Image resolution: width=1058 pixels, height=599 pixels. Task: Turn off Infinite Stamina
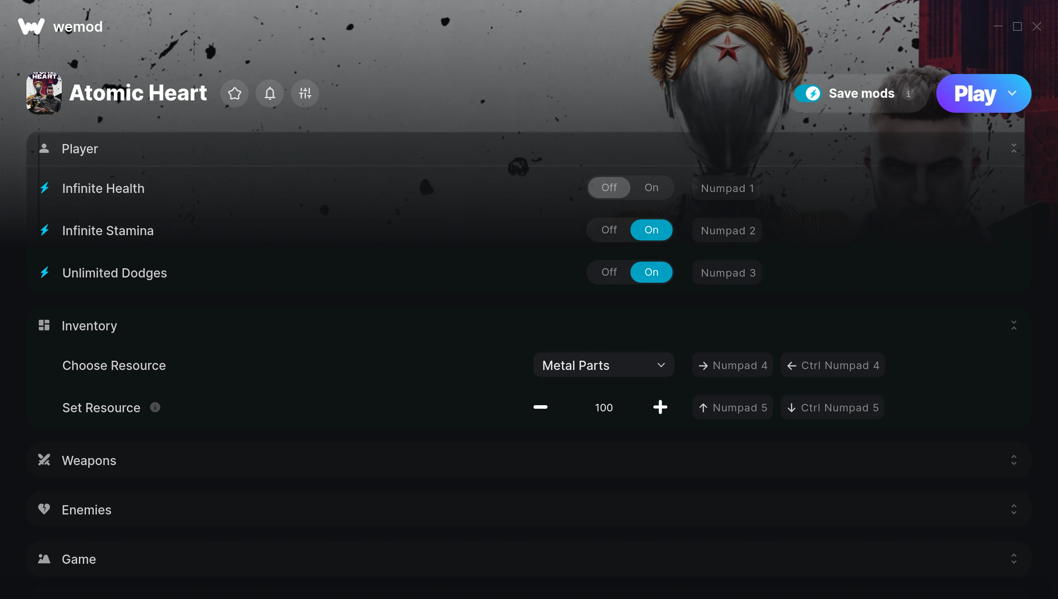click(609, 230)
